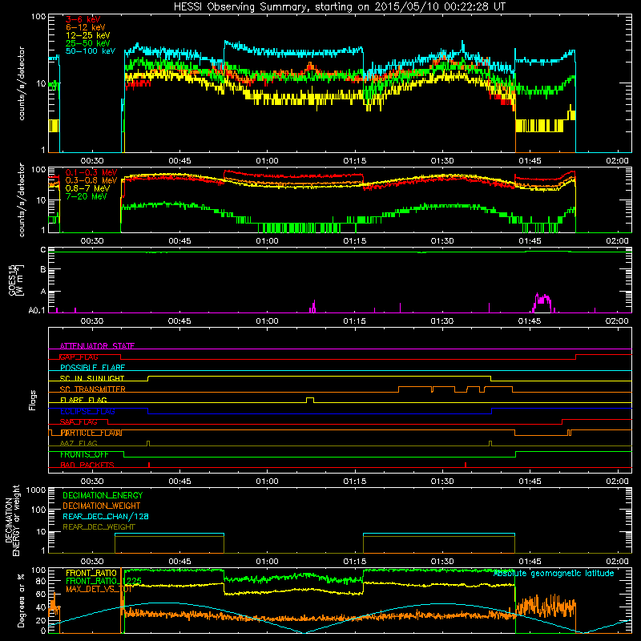The image size is (641, 641).
Task: Select the 25-50 keV legend label
Action: point(87,43)
